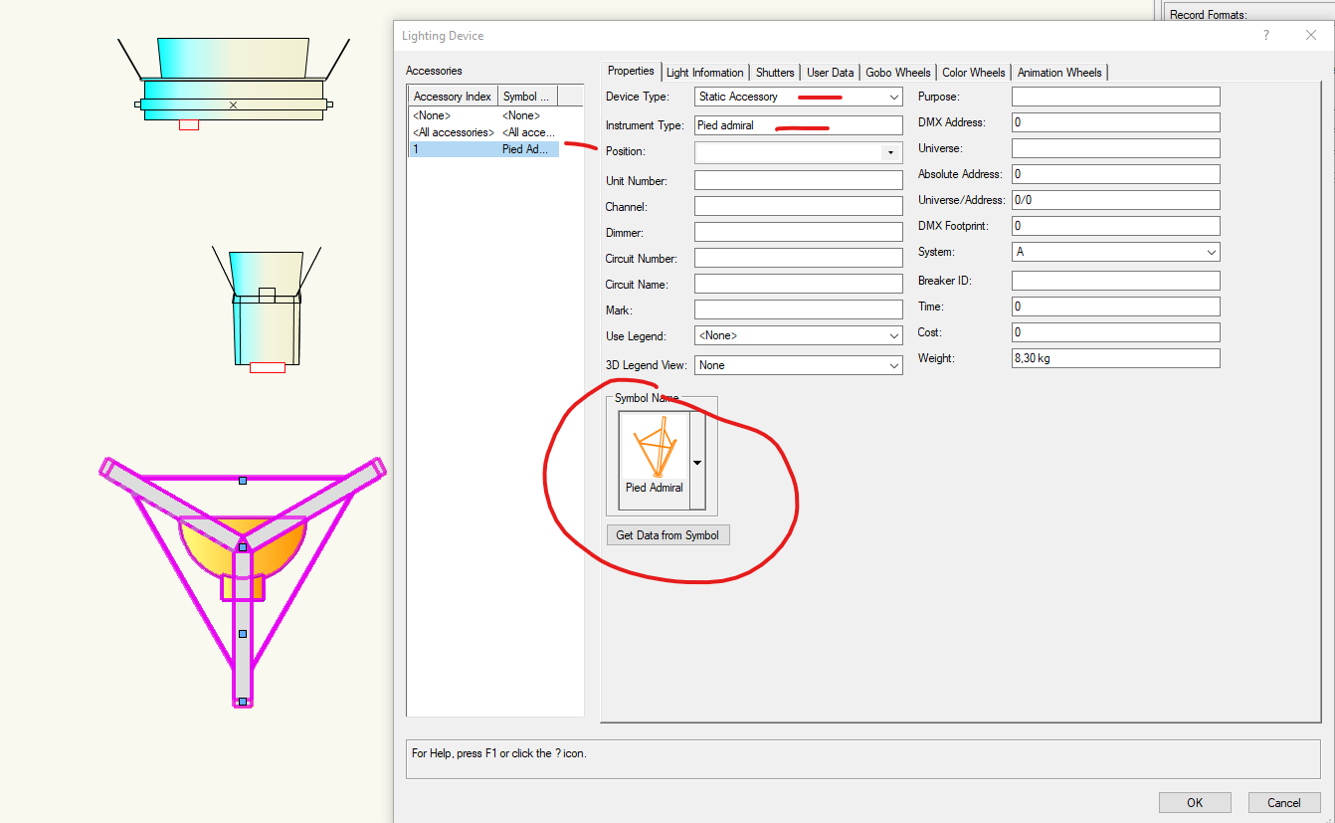Viewport: 1335px width, 823px height.
Task: Expand the Use Legend dropdown
Action: [x=894, y=336]
